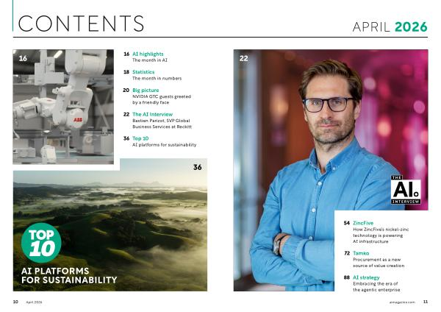The width and height of the screenshot is (441, 312).
Task: Click page number 22 on portrait photo
Action: click(244, 58)
